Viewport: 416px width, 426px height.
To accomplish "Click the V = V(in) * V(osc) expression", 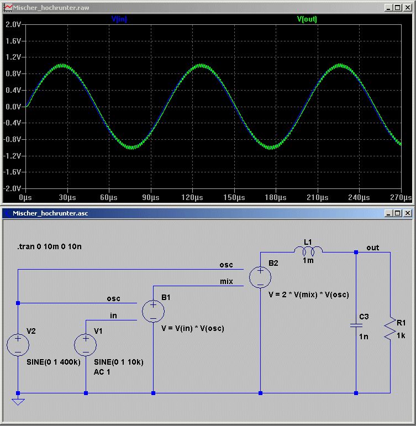I will [193, 328].
